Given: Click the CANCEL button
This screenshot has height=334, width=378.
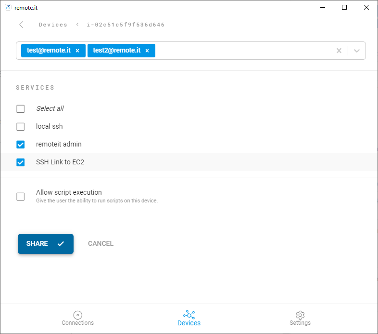Looking at the screenshot, I should click(x=101, y=243).
